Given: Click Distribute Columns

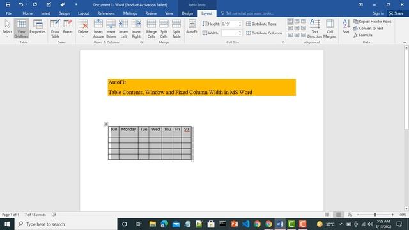Looking at the screenshot, I should point(264,33).
